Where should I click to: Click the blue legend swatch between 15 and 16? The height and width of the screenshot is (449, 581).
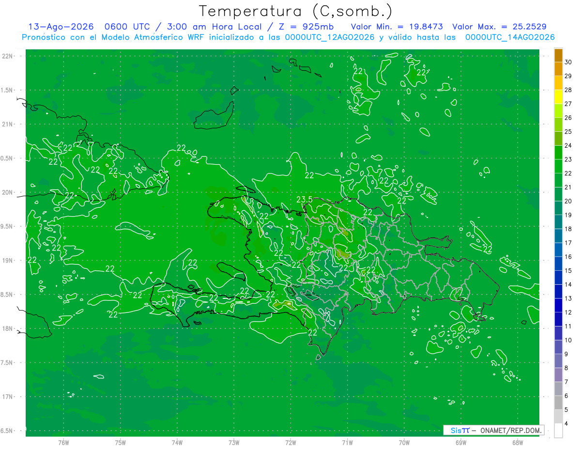coord(558,263)
